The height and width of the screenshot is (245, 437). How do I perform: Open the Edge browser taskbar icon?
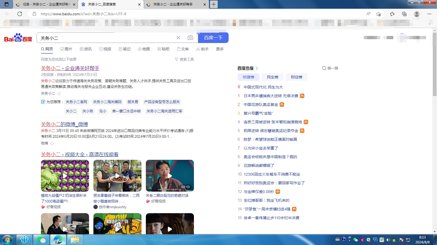[58, 240]
